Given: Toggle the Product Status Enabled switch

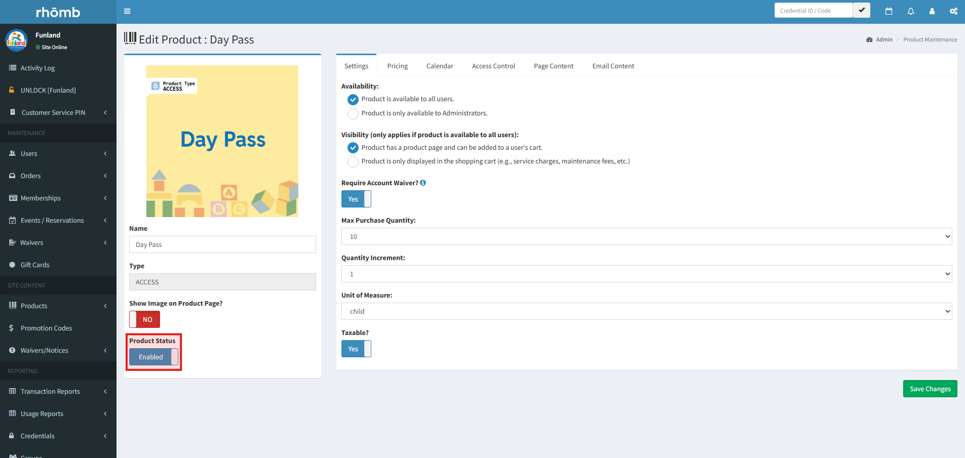Looking at the screenshot, I should [x=153, y=357].
